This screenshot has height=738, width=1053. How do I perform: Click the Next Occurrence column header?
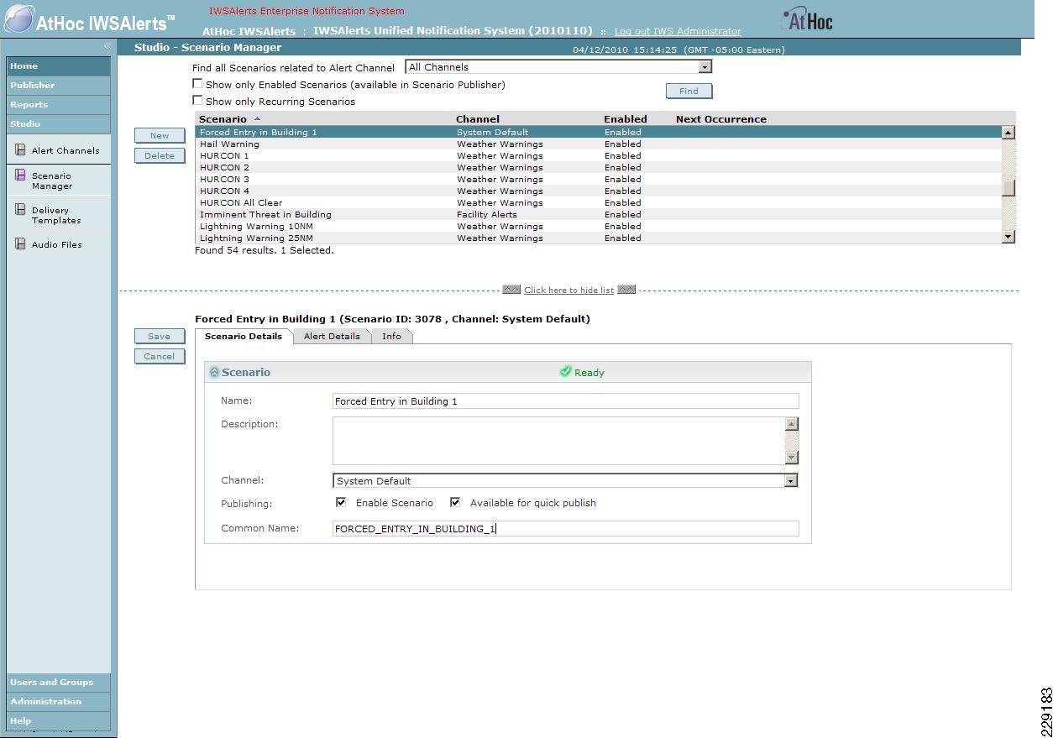pos(721,119)
